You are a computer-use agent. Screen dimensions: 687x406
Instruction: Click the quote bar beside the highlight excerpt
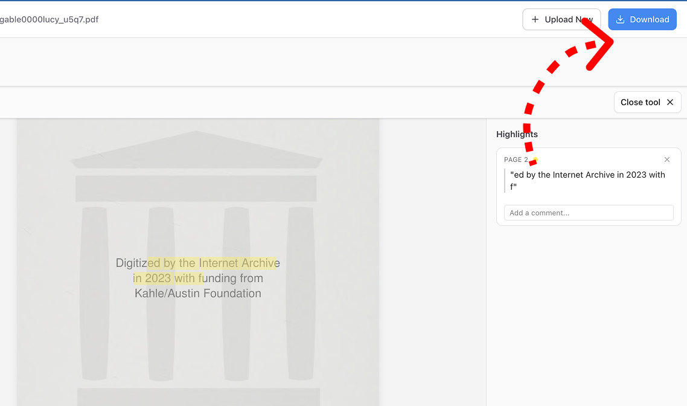coord(506,180)
